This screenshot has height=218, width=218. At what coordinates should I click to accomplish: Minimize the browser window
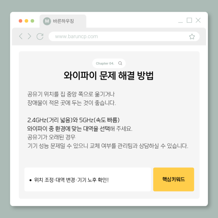pos(180,22)
